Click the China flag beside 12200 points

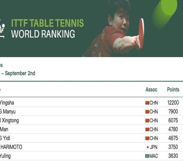click(147, 103)
